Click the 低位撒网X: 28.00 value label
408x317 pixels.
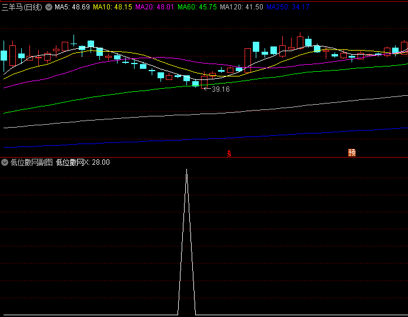click(x=83, y=162)
